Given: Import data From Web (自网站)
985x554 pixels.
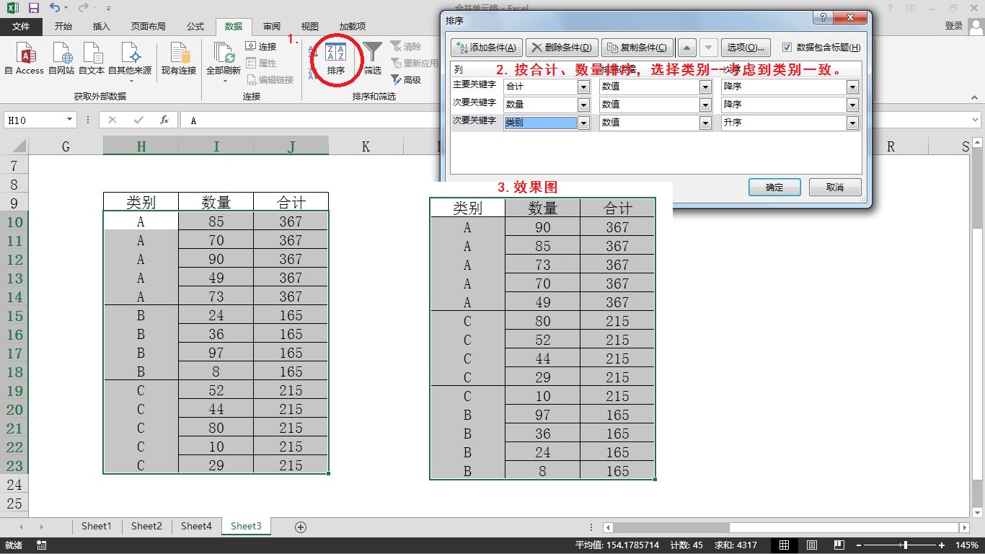Looking at the screenshot, I should click(x=61, y=59).
